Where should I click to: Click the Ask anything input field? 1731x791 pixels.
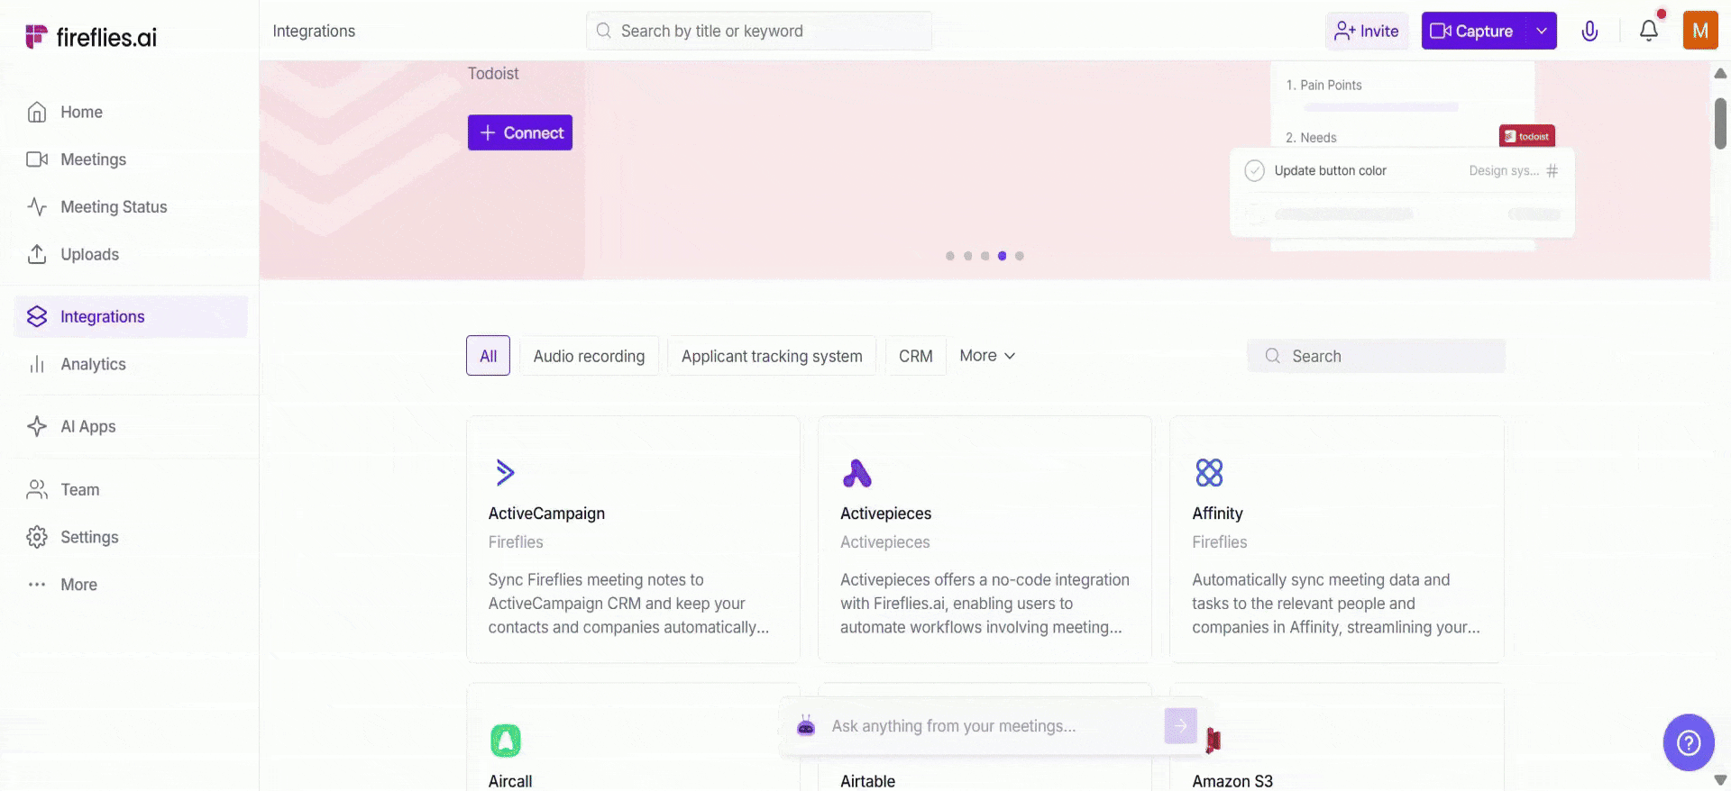(992, 726)
